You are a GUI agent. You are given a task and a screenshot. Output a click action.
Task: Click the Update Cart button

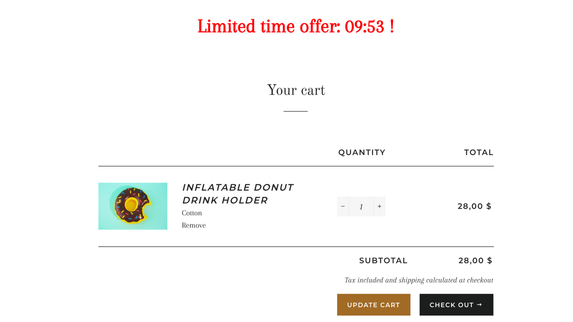pos(373,305)
